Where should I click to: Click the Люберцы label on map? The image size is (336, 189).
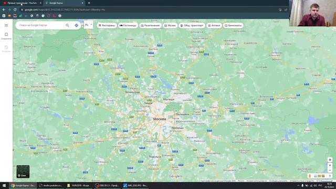tap(177, 128)
